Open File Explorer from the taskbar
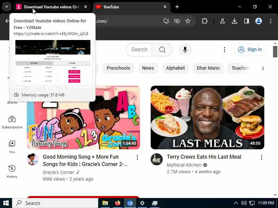 point(105,203)
